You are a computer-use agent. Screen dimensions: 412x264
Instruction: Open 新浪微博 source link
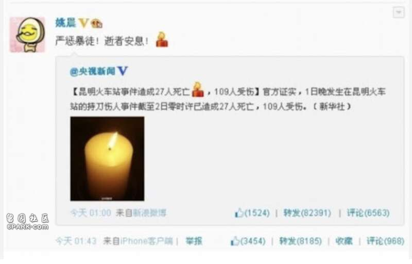pos(150,213)
